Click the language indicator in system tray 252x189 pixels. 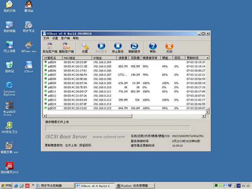(238, 186)
